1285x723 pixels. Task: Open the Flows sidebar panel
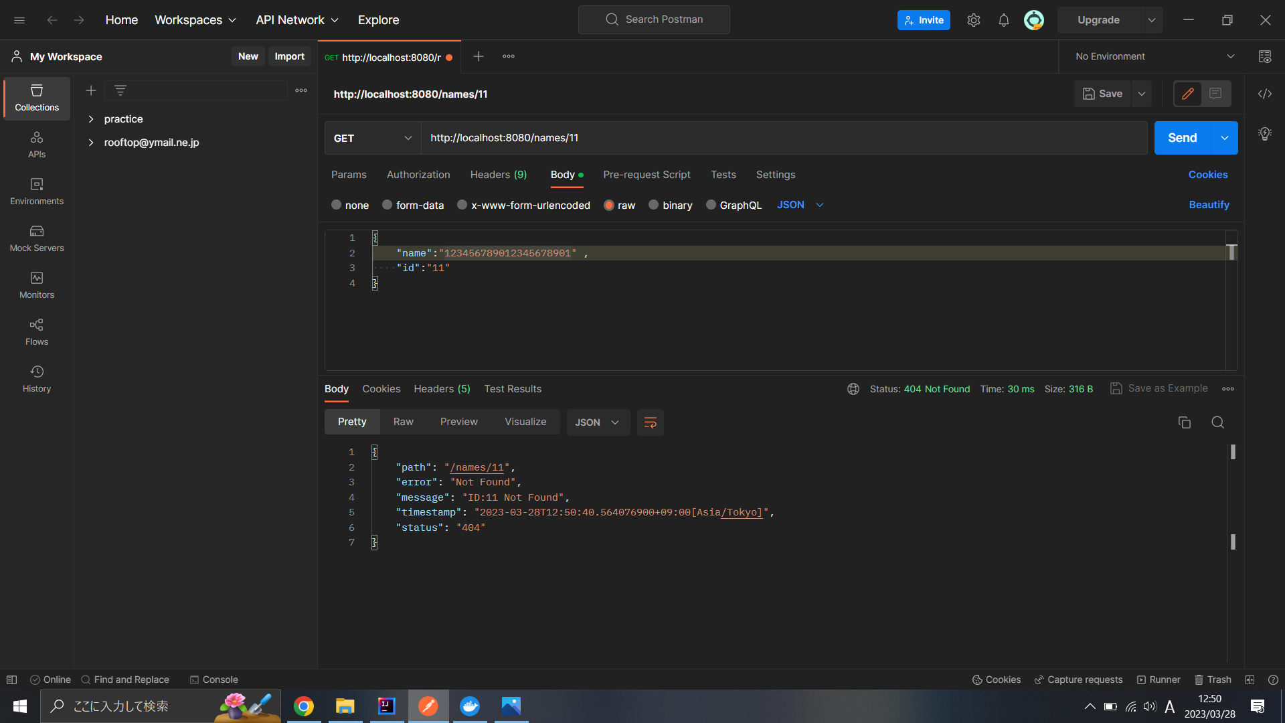(x=37, y=333)
